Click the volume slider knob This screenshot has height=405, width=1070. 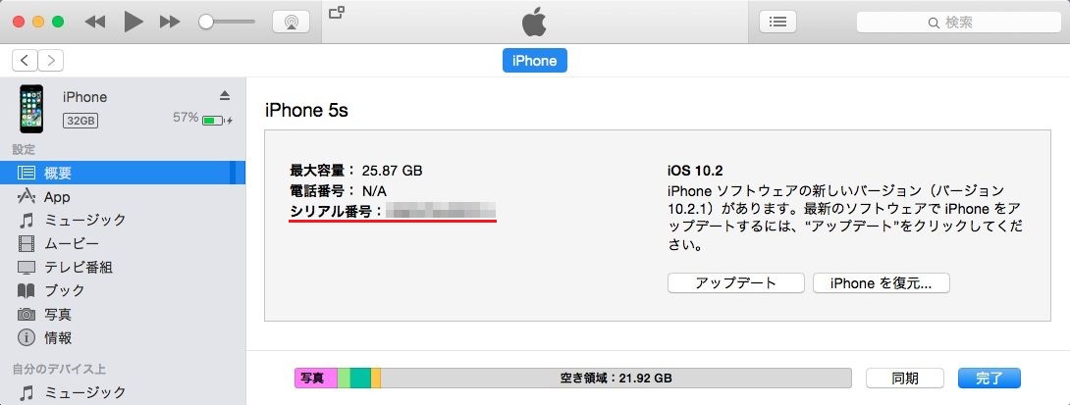click(206, 22)
